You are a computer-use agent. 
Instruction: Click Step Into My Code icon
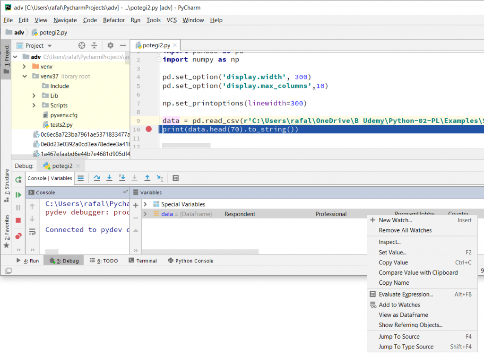click(122, 178)
